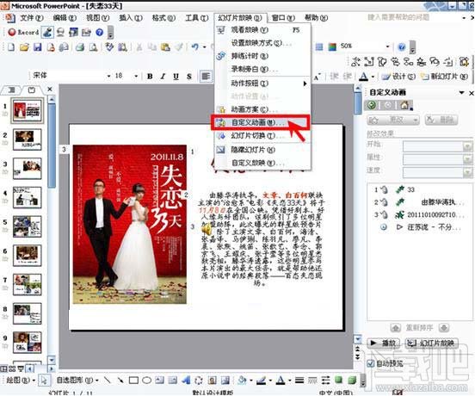Open the undo history dropdown arrow
The height and width of the screenshot is (396, 475).
click(x=205, y=47)
